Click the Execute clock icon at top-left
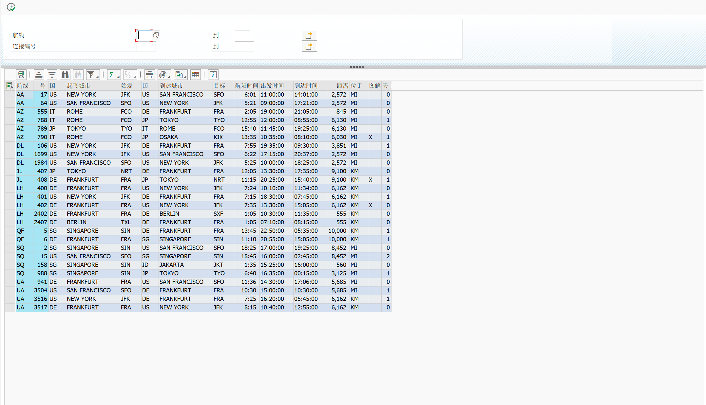The width and height of the screenshot is (706, 405). (11, 7)
